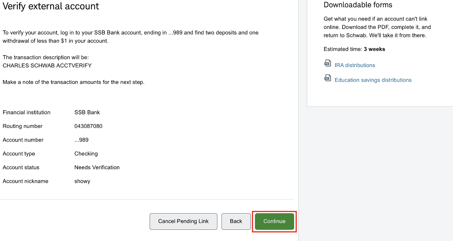Click the PDF icon beside IRA distributions
Viewport: 453px width, 241px height.
tap(327, 63)
